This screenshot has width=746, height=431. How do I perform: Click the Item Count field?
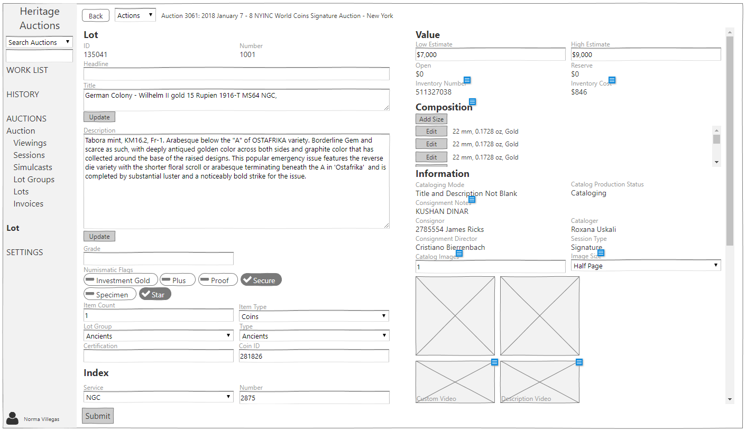click(159, 315)
